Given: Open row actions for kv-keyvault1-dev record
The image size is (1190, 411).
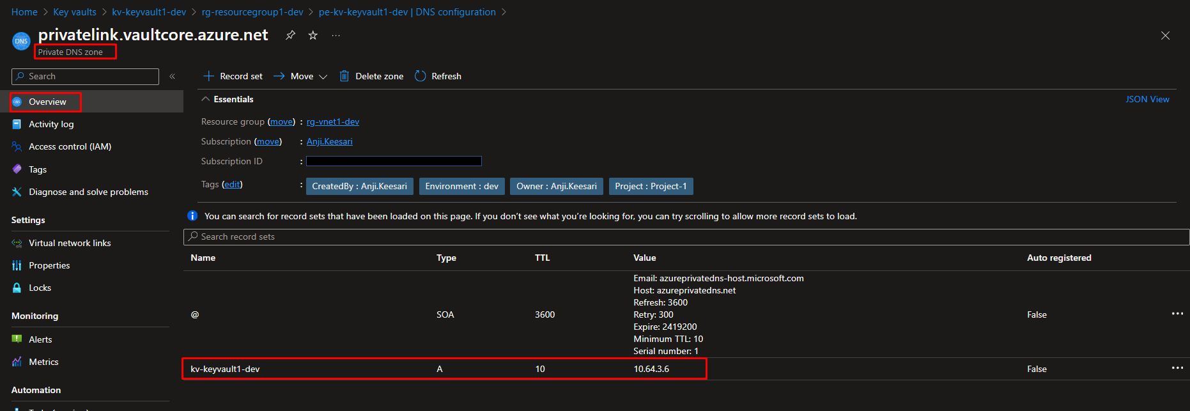Looking at the screenshot, I should [1177, 368].
